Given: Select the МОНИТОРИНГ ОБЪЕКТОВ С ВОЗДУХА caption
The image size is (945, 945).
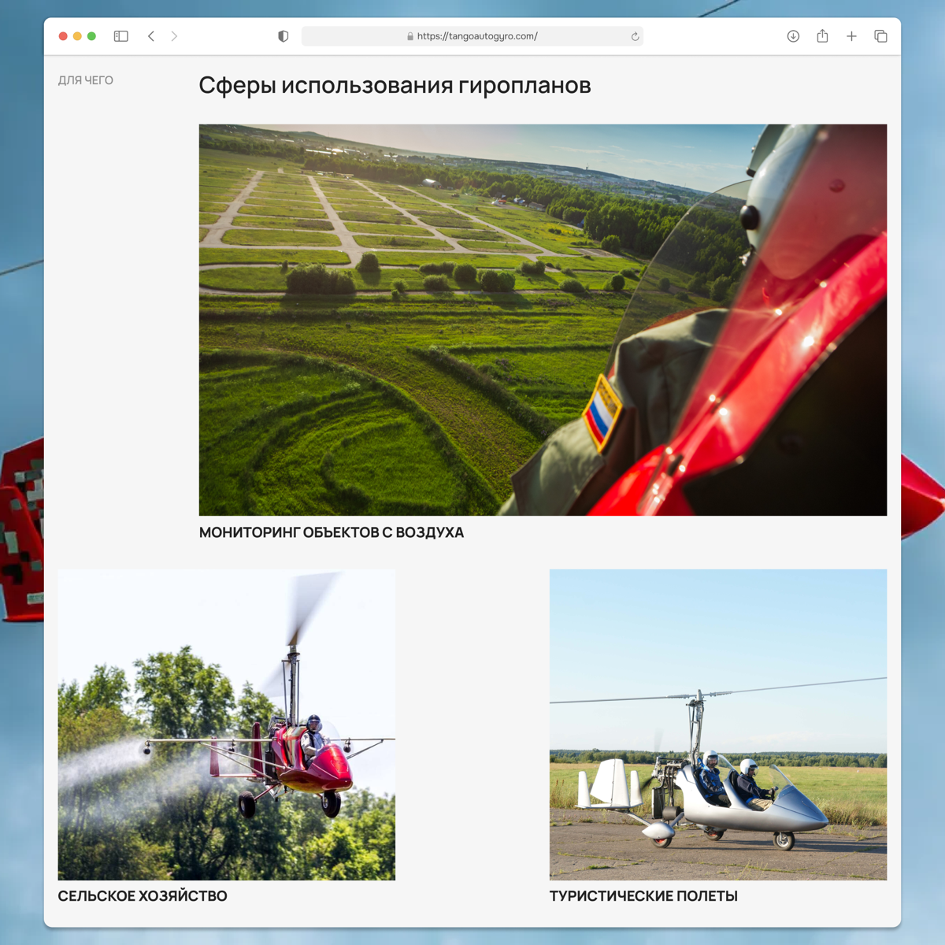Looking at the screenshot, I should [332, 532].
